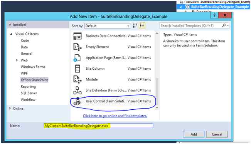
Task: Select the Workflow category
Action: click(28, 100)
